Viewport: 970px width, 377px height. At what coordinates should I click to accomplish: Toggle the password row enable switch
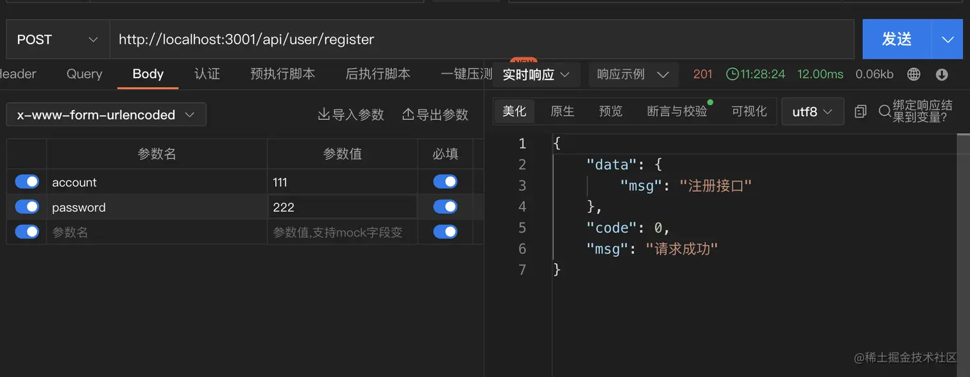27,206
